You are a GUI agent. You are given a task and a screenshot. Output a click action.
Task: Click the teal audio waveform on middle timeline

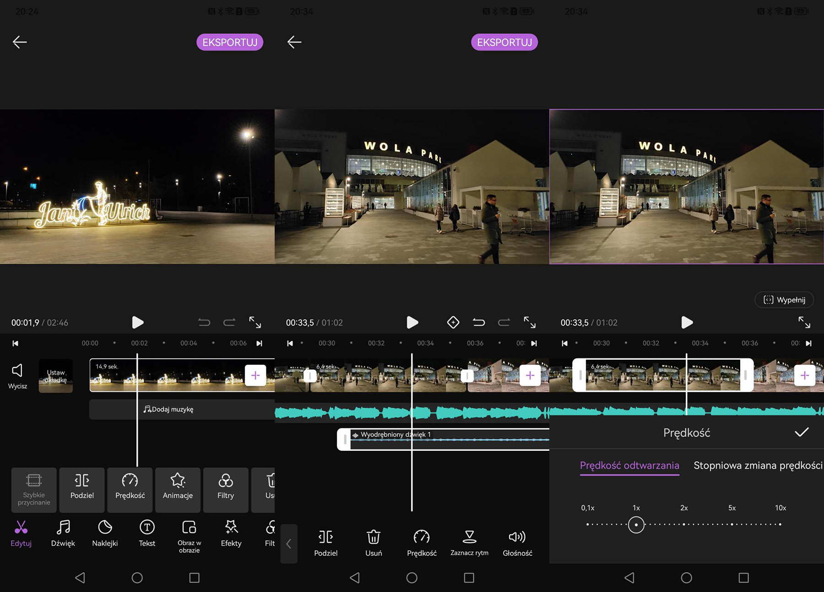(412, 413)
